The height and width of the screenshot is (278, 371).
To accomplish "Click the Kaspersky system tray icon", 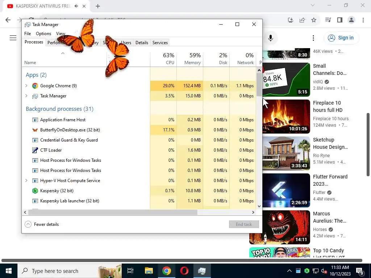I will [x=307, y=271].
